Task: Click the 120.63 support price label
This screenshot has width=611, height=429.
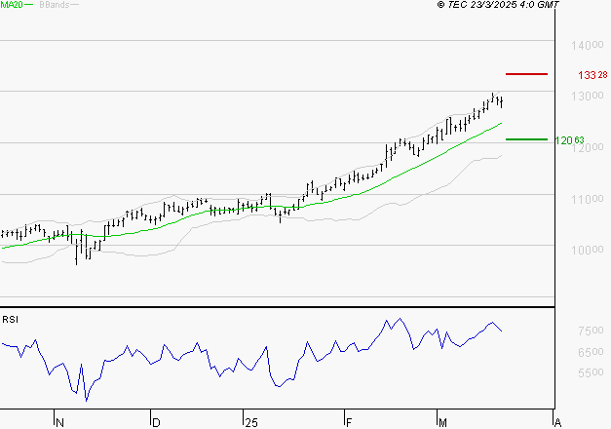Action: click(x=569, y=140)
